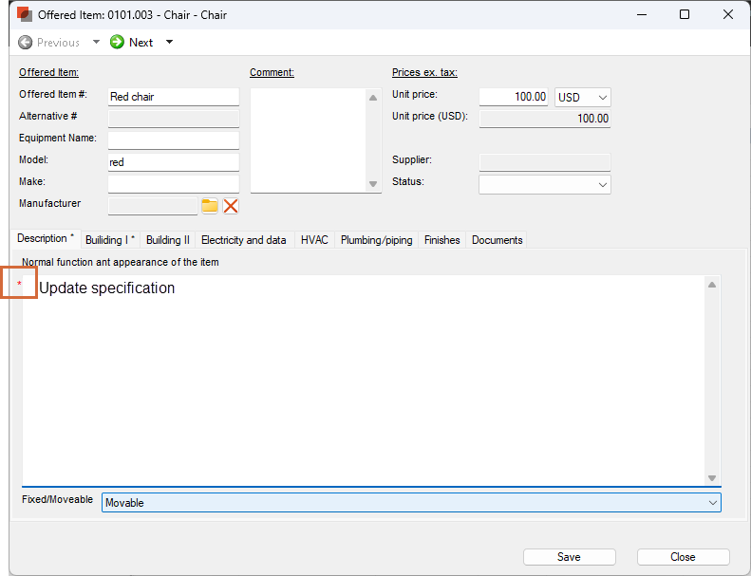Open the Electricity and data tab
This screenshot has height=576, width=751.
[x=243, y=240]
